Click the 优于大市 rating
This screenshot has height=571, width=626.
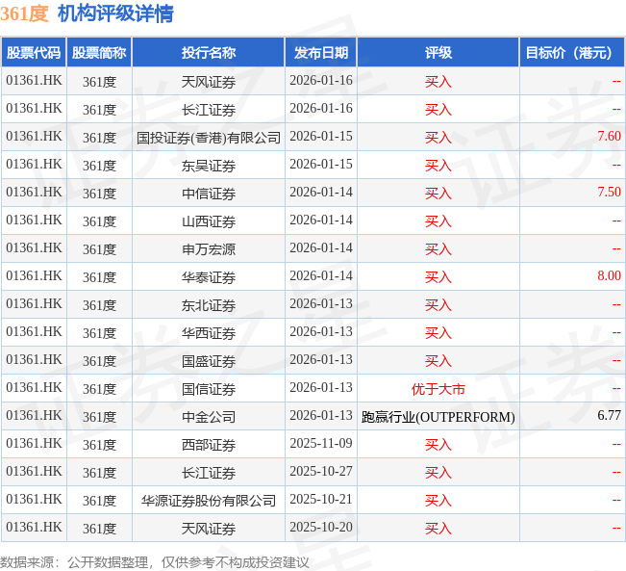(x=438, y=389)
